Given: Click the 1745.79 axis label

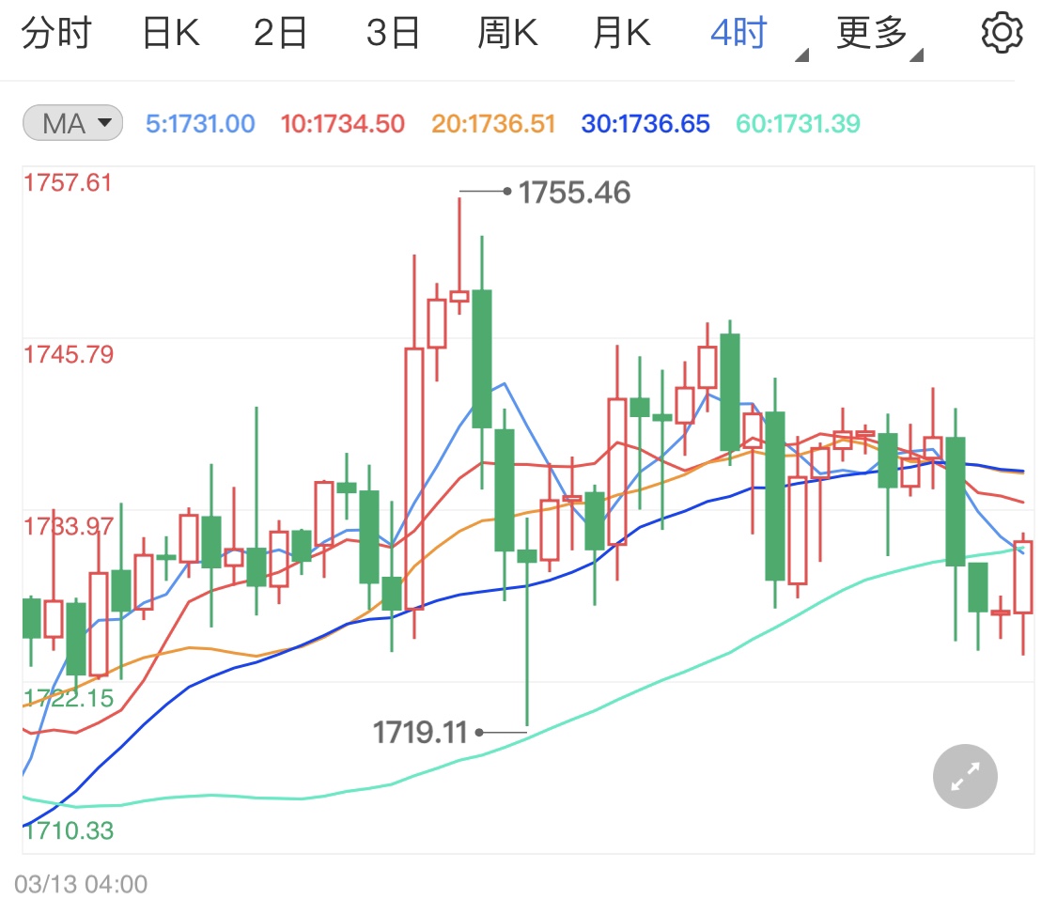Looking at the screenshot, I should [x=68, y=354].
